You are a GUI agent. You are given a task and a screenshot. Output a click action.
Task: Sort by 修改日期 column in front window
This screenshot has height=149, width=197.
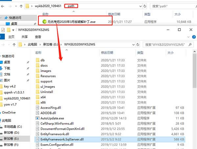(x=107, y=53)
